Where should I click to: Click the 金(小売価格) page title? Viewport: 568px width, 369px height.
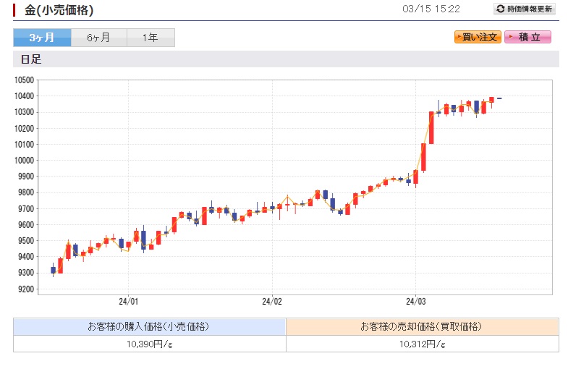(x=59, y=10)
